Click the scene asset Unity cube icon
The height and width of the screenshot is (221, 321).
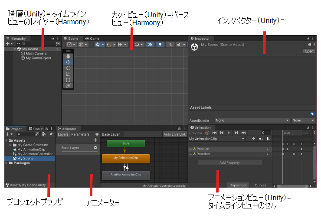[194, 47]
